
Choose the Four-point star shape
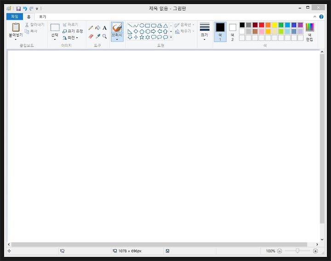click(x=136, y=37)
